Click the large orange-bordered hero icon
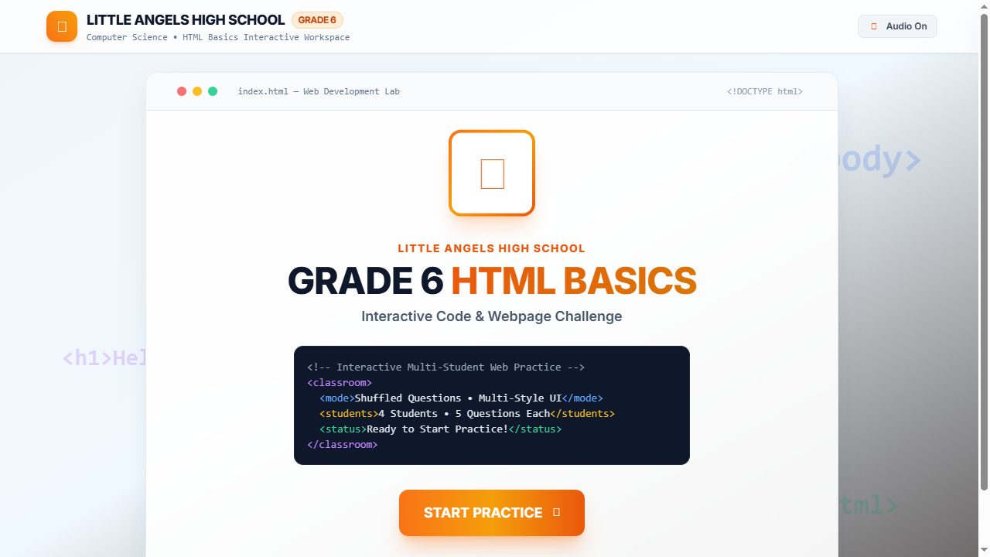Viewport: 990px width, 557px height. pos(492,173)
